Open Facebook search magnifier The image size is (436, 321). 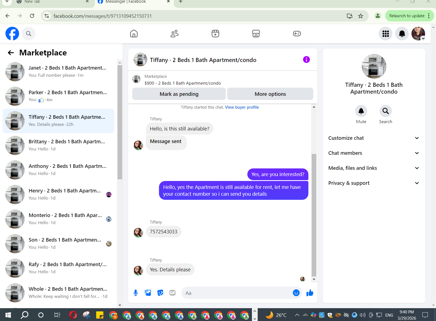click(x=29, y=34)
